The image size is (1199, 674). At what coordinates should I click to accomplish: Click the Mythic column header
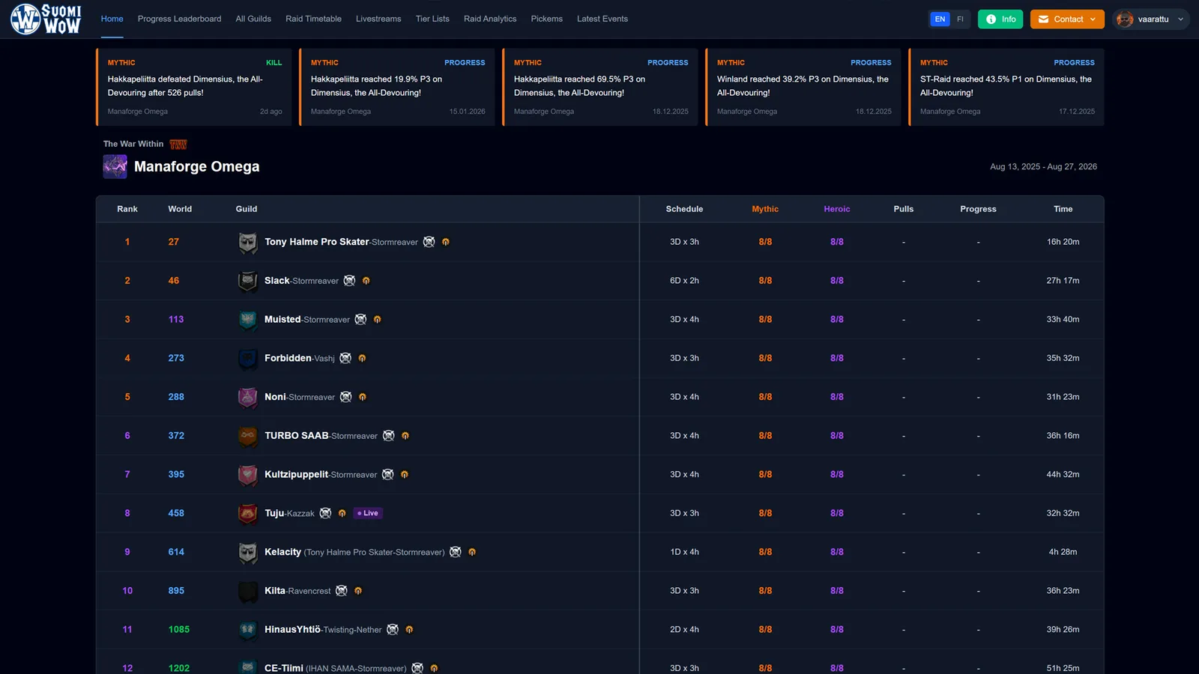[765, 209]
